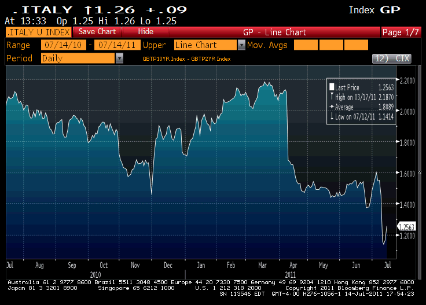Click the Mov. Avgs label

267,45
